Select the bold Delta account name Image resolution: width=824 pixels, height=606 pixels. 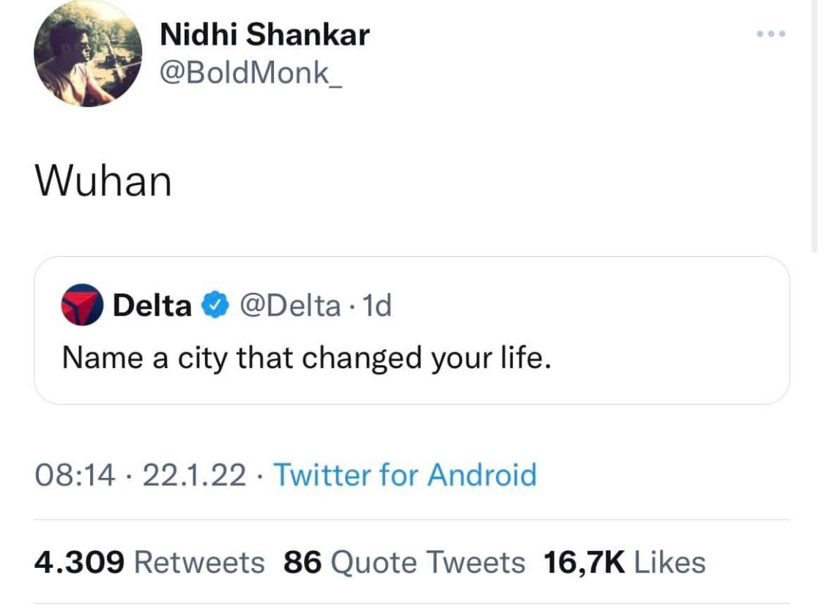click(x=152, y=305)
